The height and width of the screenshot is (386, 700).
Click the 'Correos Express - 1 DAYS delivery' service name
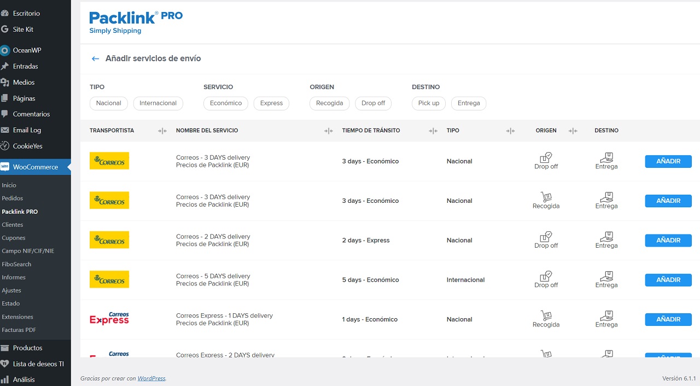tap(224, 315)
